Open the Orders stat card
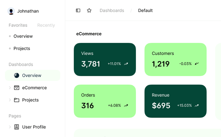 pyautogui.click(x=105, y=101)
